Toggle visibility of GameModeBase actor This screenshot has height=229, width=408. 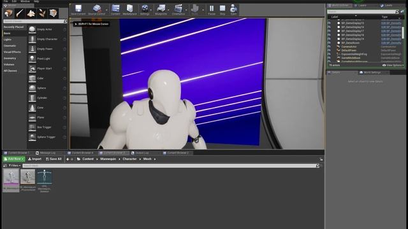[329, 58]
